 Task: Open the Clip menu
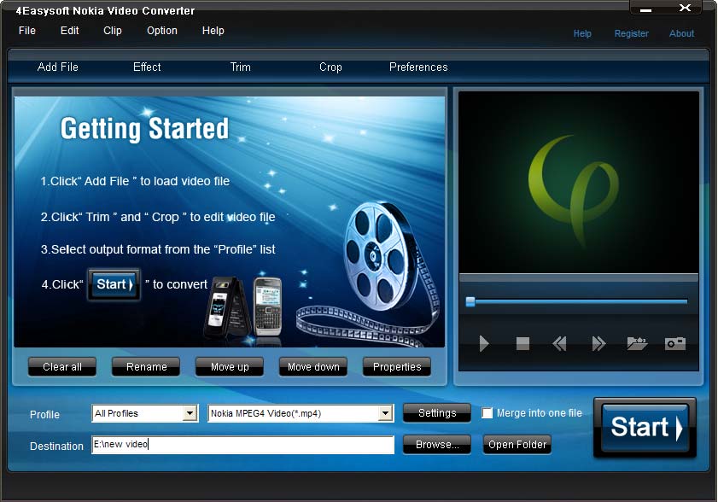tap(112, 30)
